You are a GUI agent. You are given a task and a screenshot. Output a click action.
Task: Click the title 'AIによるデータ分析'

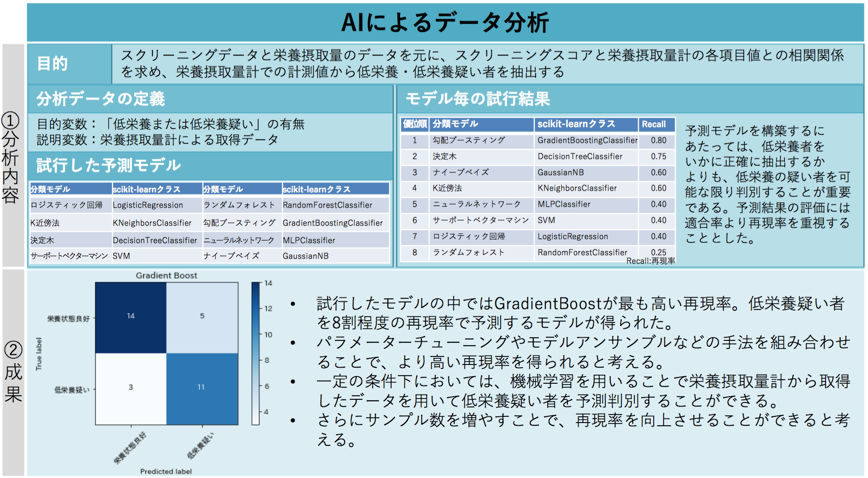click(x=445, y=22)
